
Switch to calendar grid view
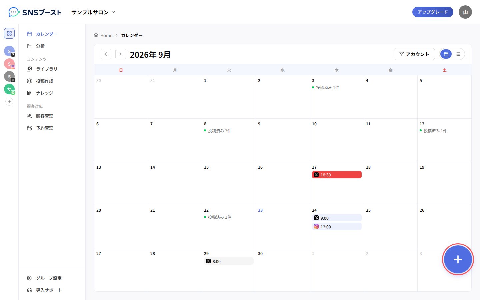click(x=446, y=54)
